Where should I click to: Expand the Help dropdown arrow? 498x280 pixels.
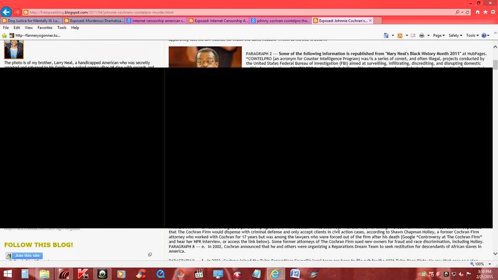coord(488,35)
